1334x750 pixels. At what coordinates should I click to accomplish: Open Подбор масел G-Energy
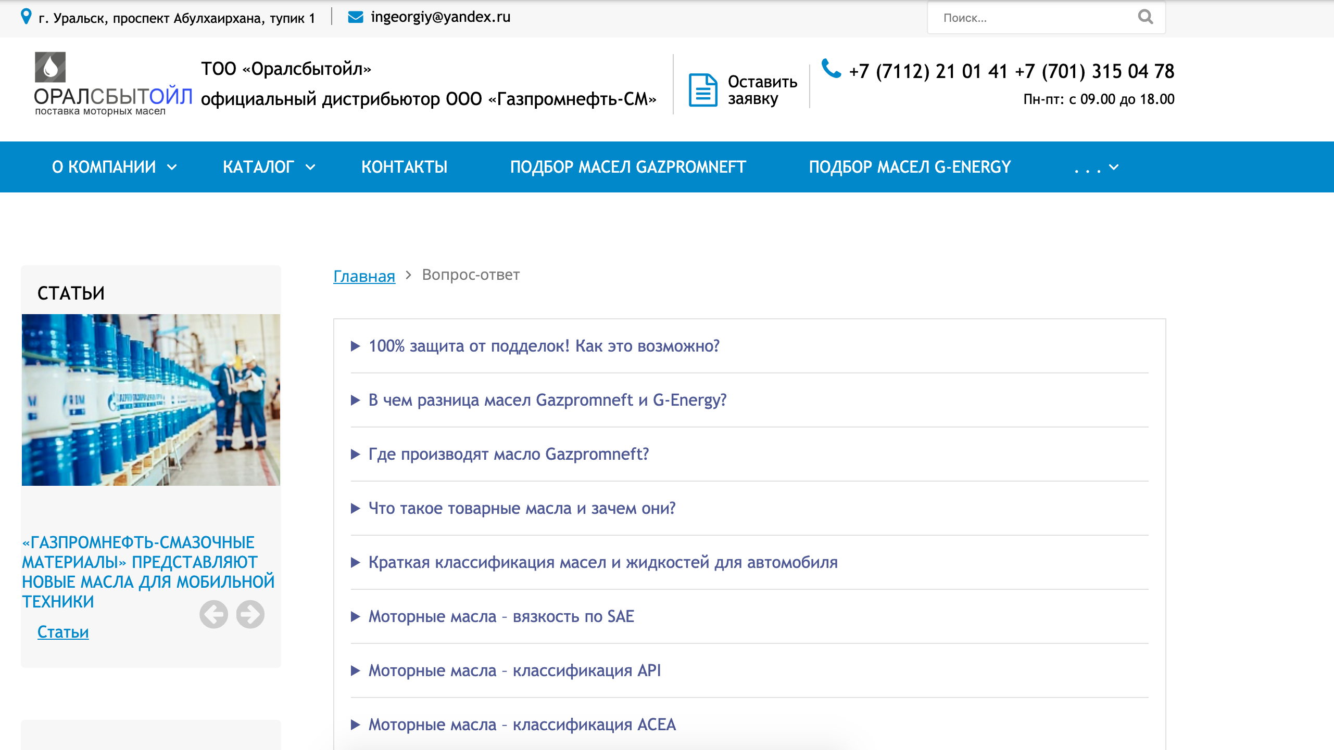click(910, 167)
